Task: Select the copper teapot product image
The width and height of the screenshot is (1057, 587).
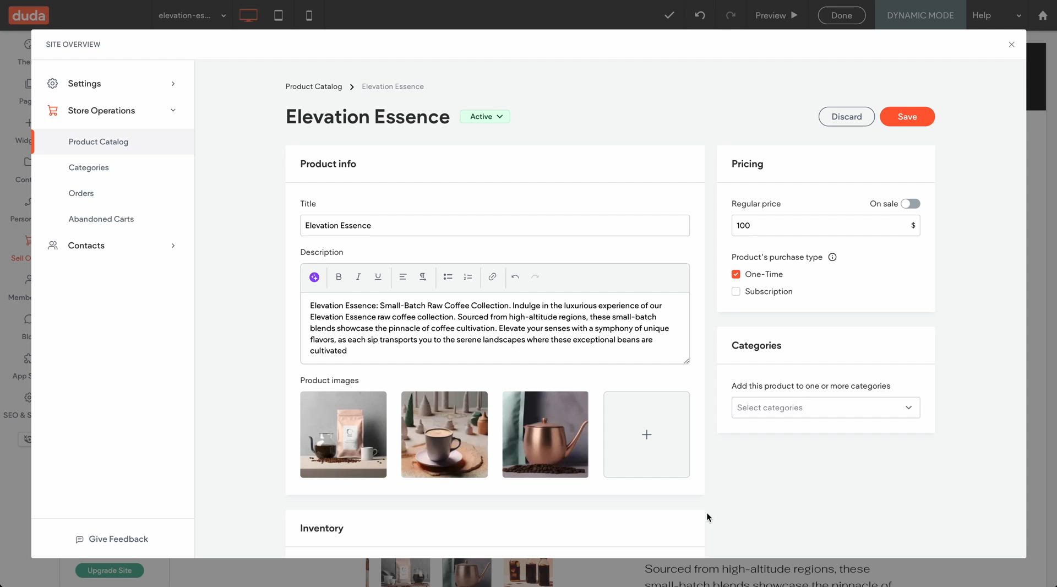Action: [545, 434]
